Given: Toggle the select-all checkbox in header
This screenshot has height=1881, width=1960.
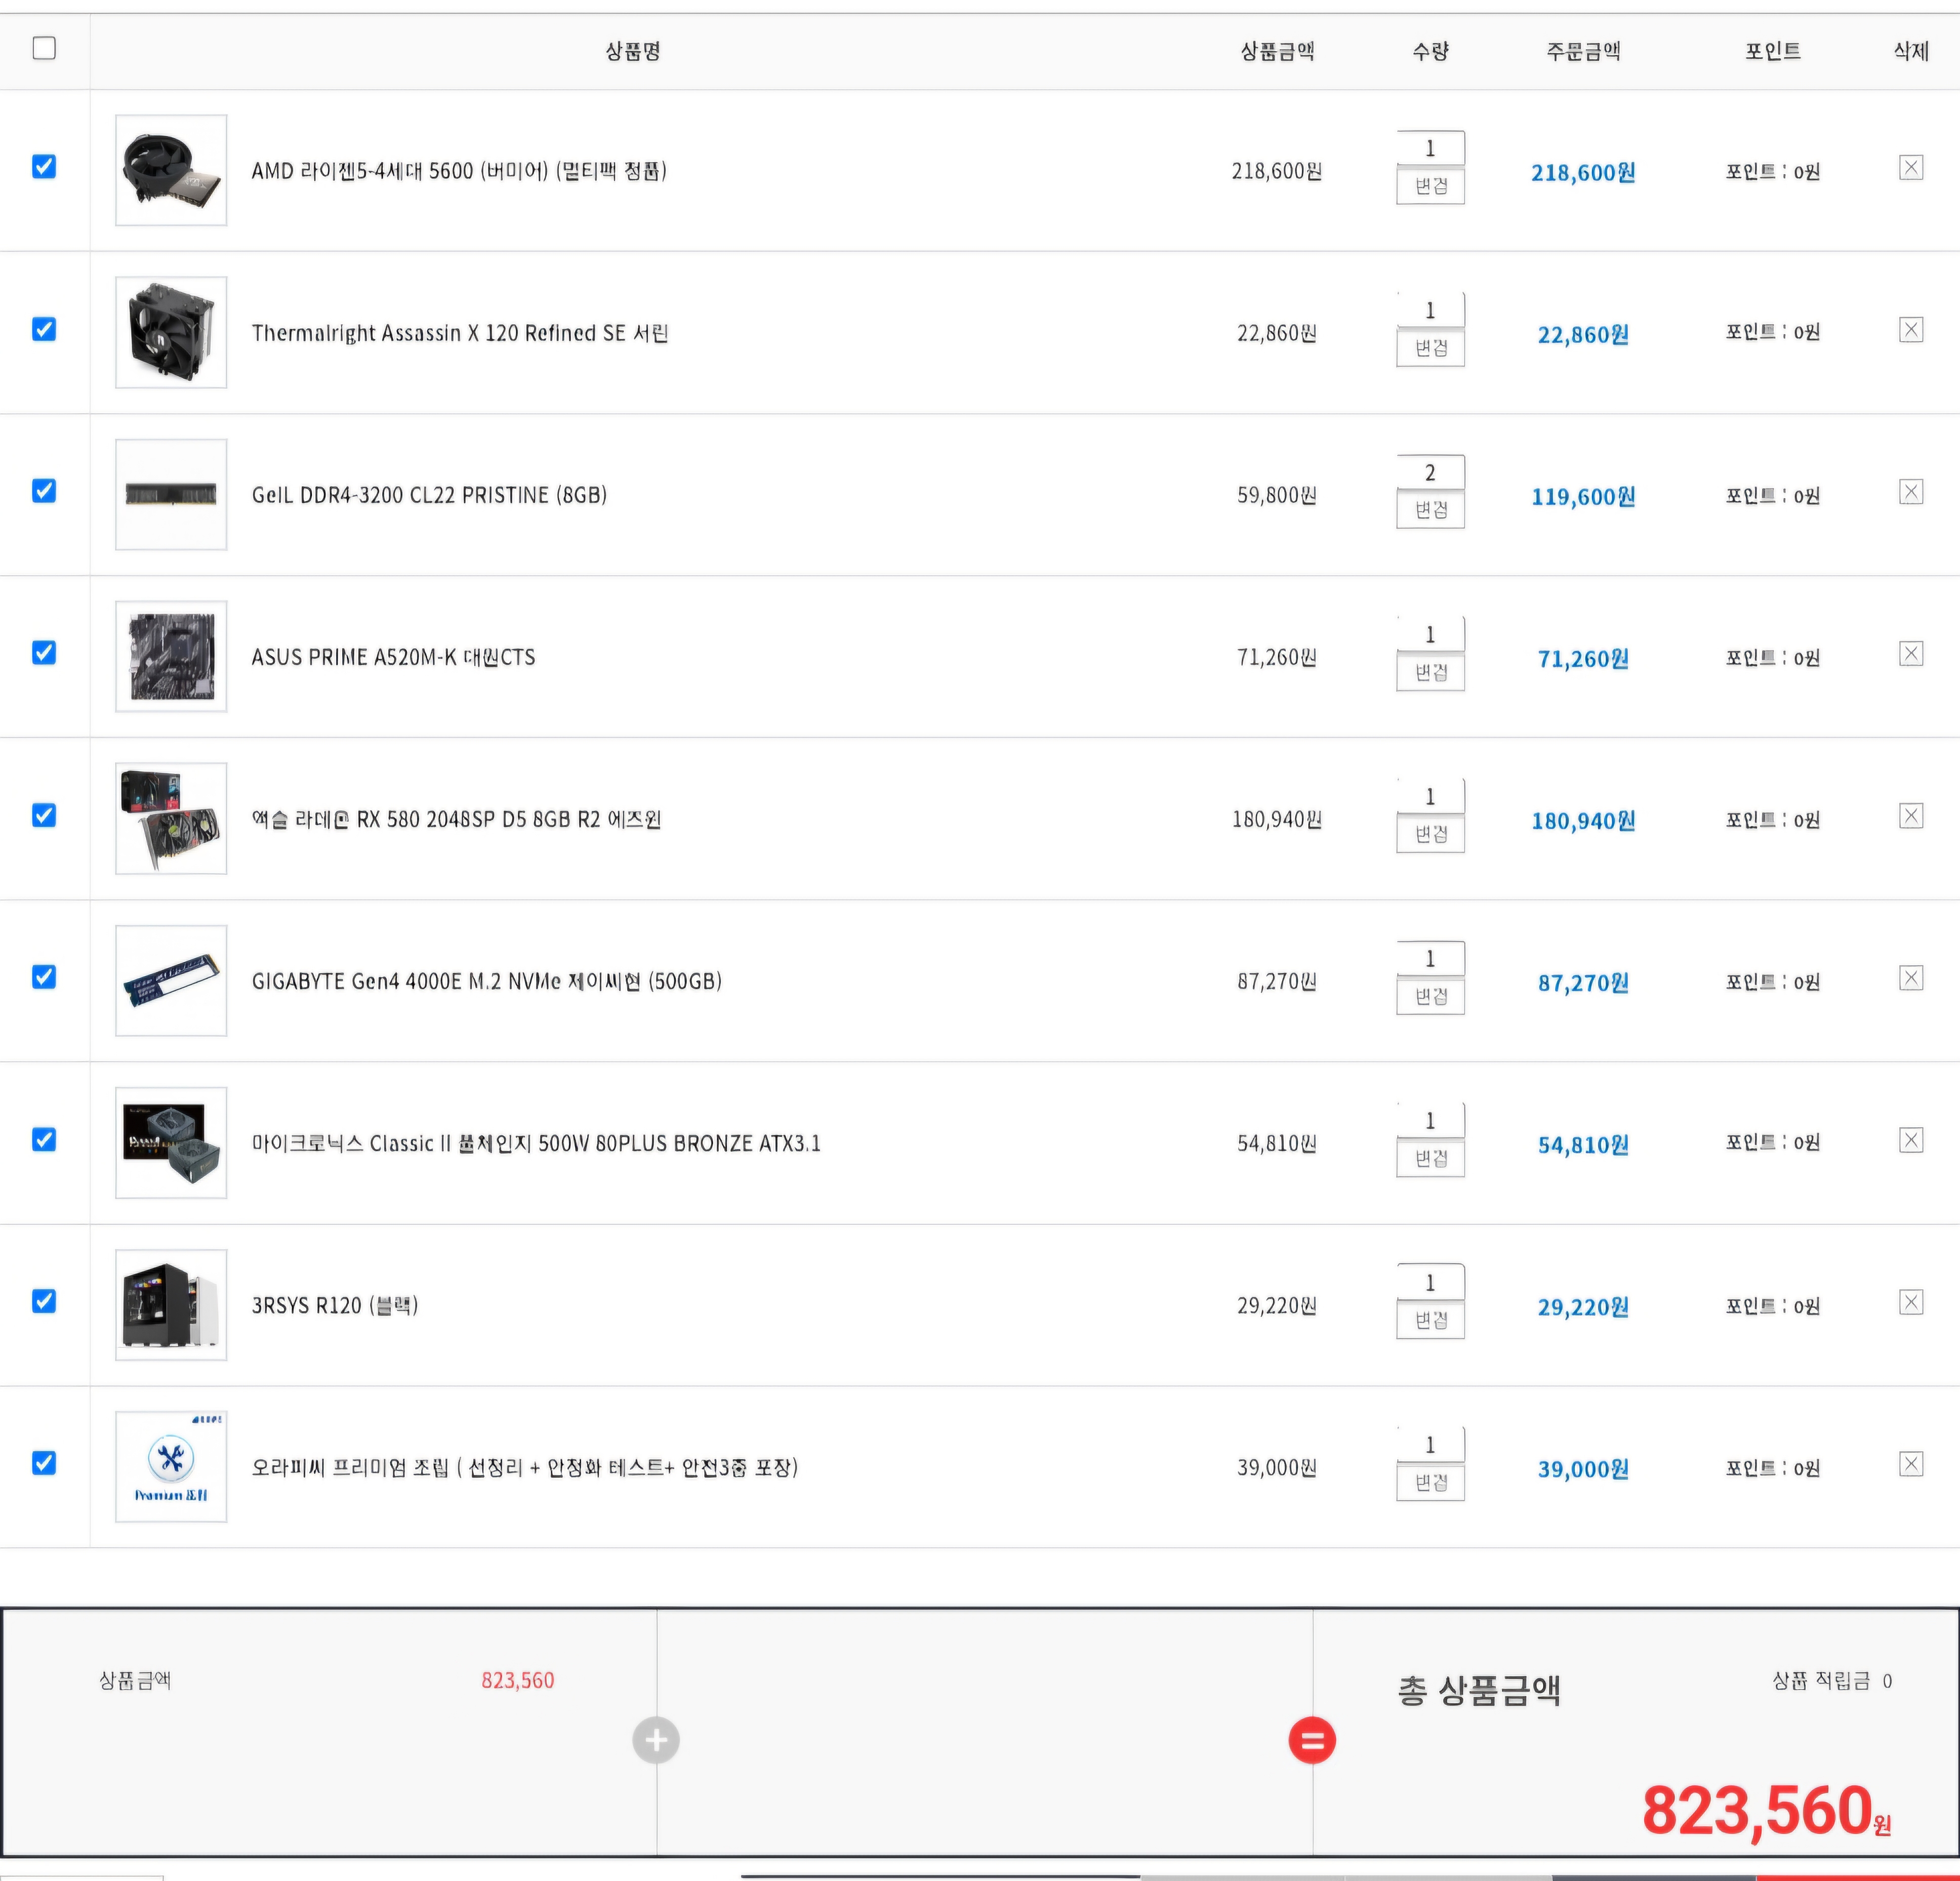Looking at the screenshot, I should tap(44, 48).
